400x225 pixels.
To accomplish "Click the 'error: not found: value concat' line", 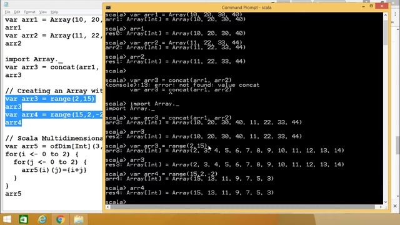I will tap(182, 85).
